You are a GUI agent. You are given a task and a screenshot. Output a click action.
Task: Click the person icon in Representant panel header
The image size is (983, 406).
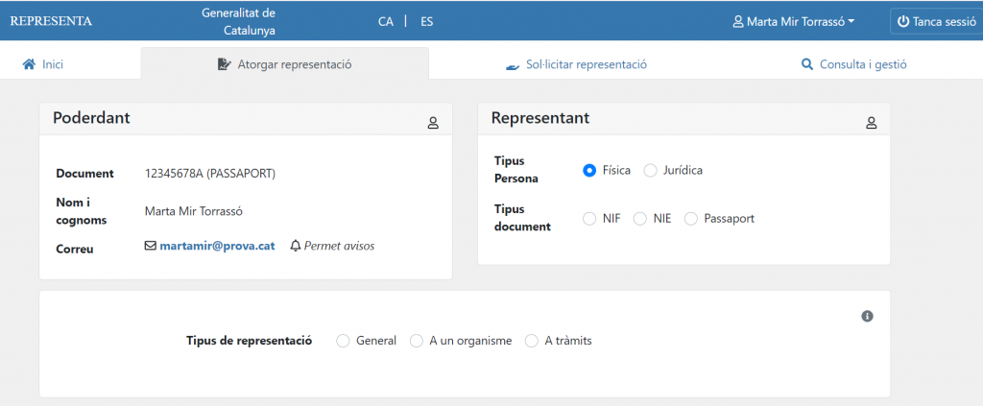872,123
